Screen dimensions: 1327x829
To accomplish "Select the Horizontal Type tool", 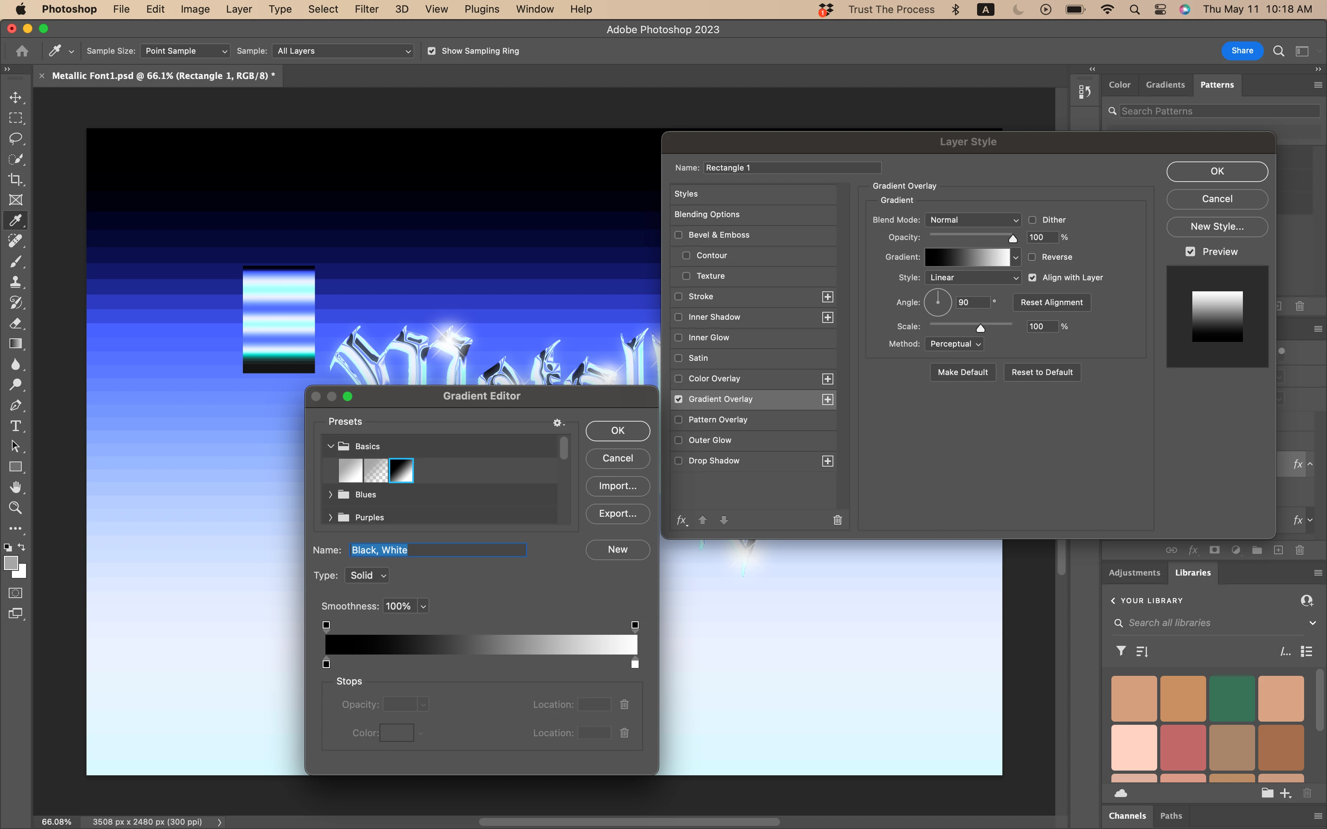I will tap(15, 426).
